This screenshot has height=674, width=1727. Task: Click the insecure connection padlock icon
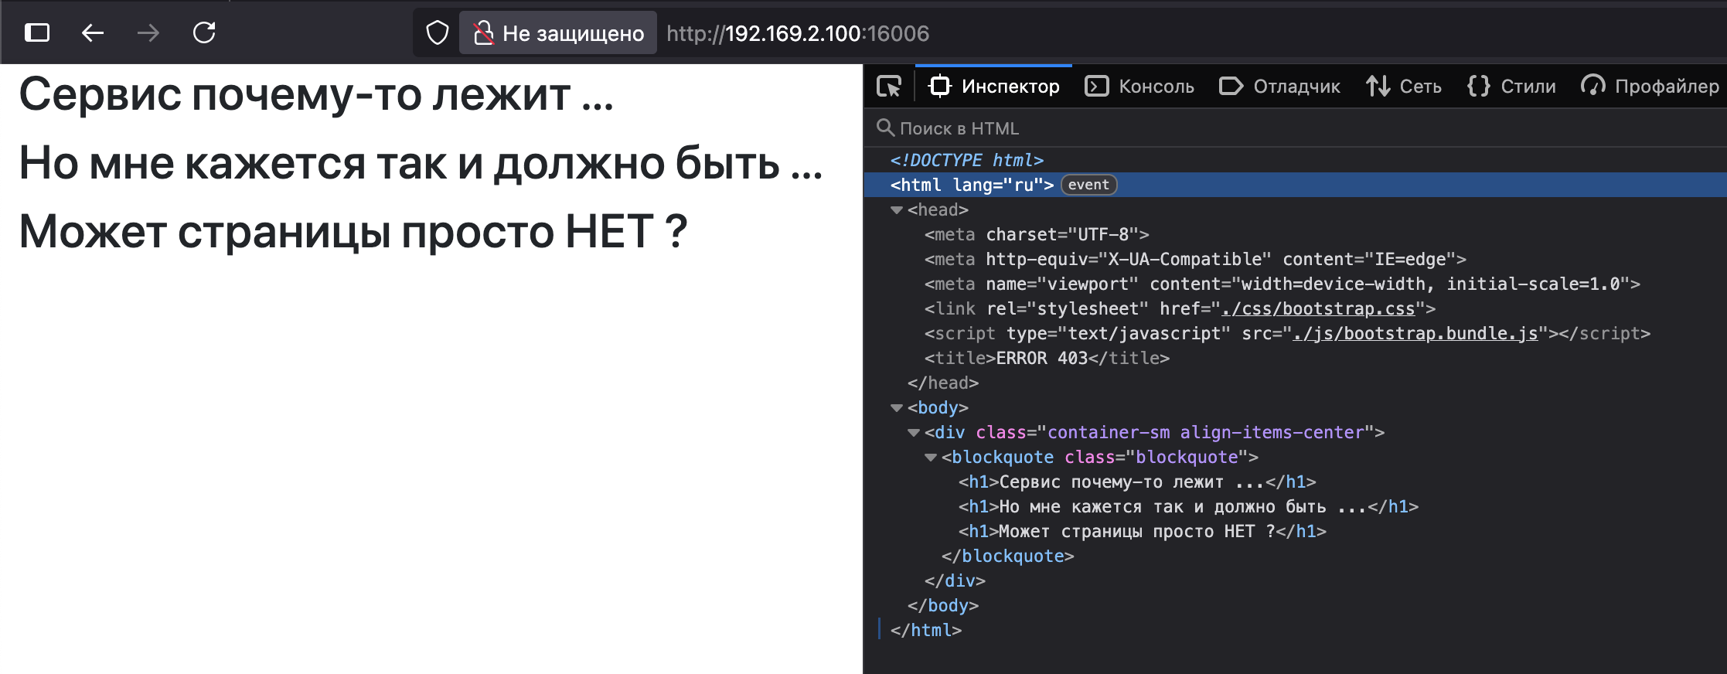coord(484,32)
